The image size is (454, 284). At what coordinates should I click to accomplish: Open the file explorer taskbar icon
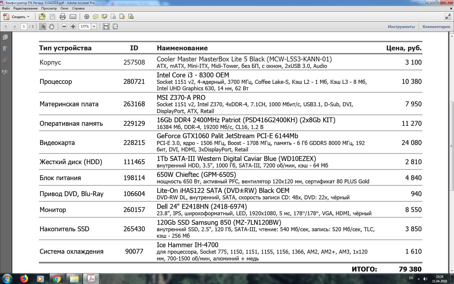pyautogui.click(x=74, y=279)
